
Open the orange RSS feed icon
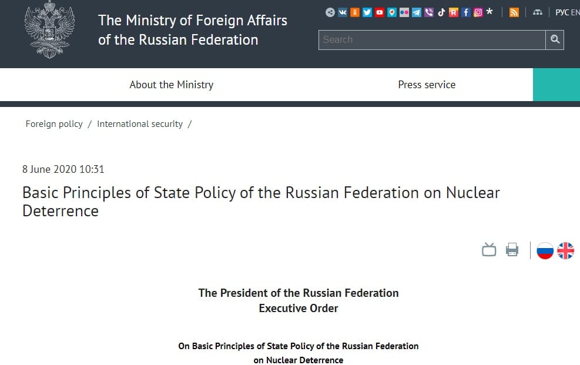[x=514, y=12]
